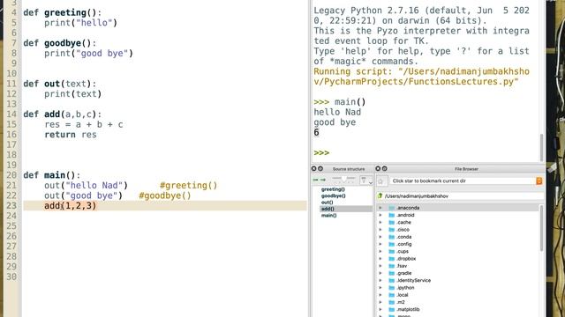The image size is (565, 317).
Task: Click the empty >>> shell prompt
Action: tap(321, 152)
